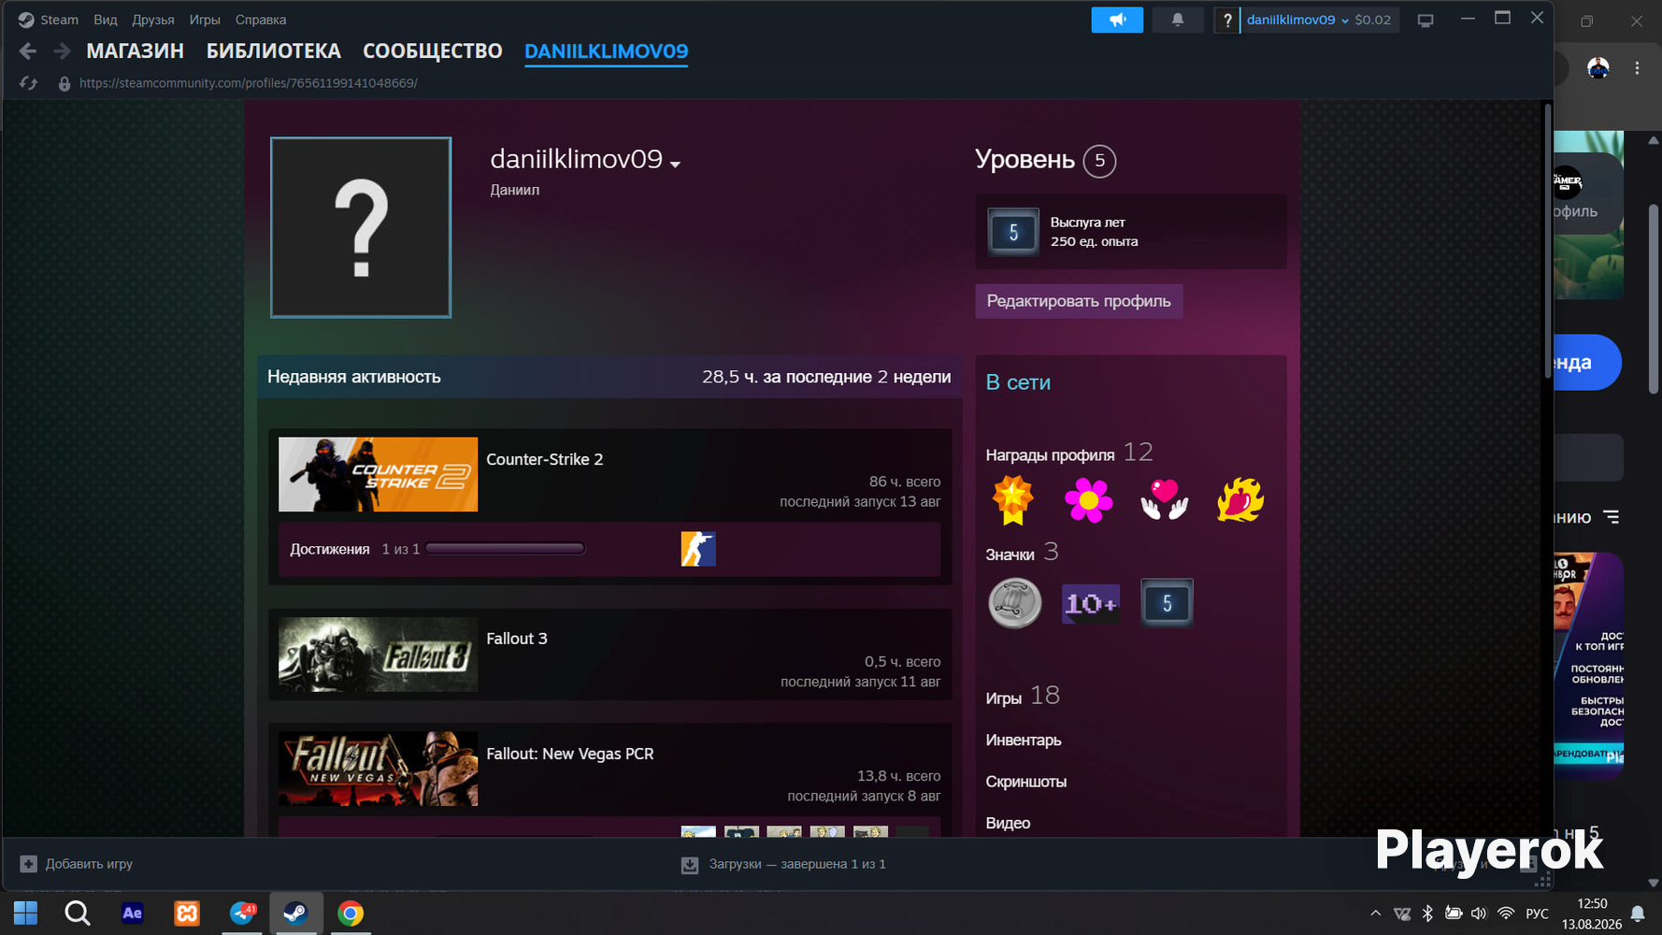The image size is (1662, 935).
Task: Open the Windows Start menu
Action: click(25, 913)
